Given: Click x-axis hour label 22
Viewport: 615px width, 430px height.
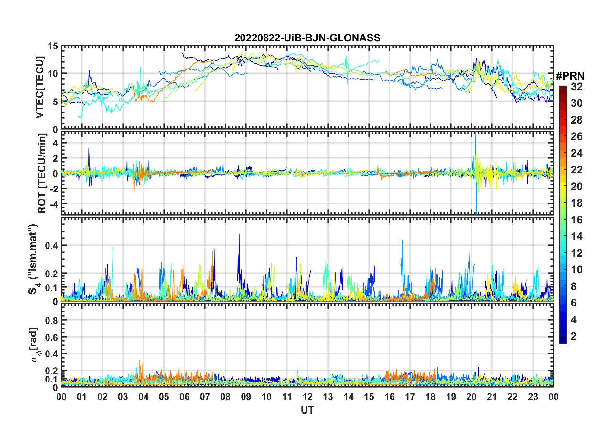Looking at the screenshot, I should click(512, 397).
